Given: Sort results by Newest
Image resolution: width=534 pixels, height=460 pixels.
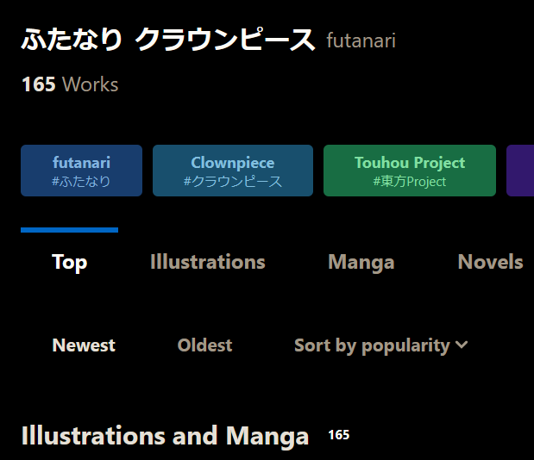Looking at the screenshot, I should coord(84,345).
